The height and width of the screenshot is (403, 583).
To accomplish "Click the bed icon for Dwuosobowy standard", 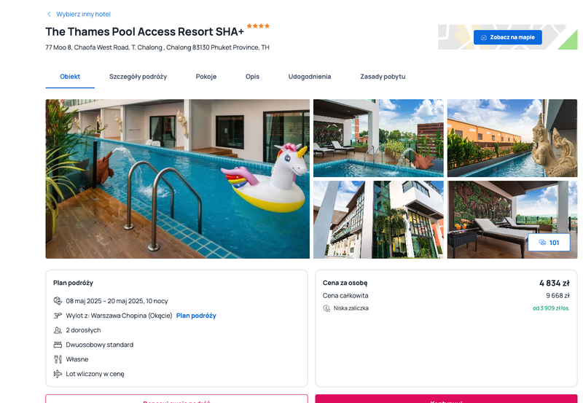I will (58, 345).
